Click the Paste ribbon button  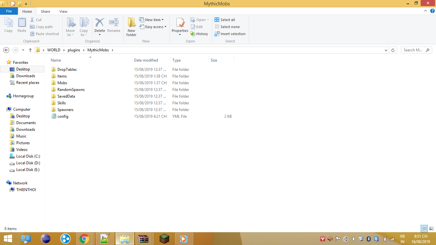tap(22, 25)
